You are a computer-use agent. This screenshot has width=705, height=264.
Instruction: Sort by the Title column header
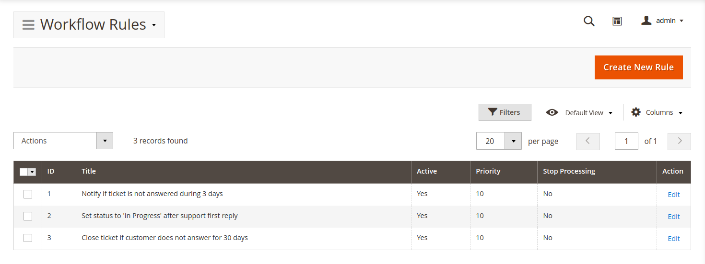click(89, 171)
